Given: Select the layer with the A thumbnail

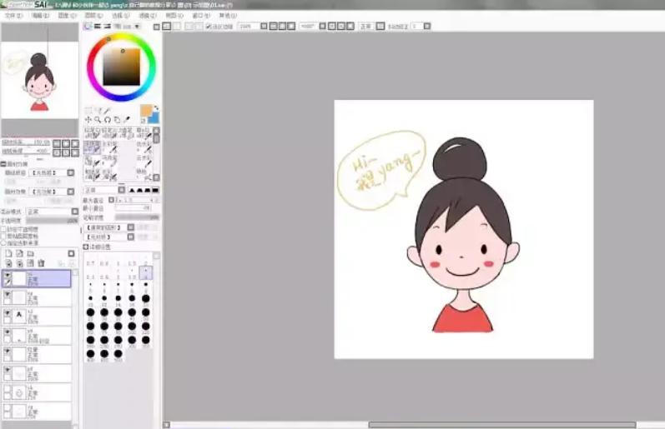Looking at the screenshot, I should pyautogui.click(x=38, y=317).
